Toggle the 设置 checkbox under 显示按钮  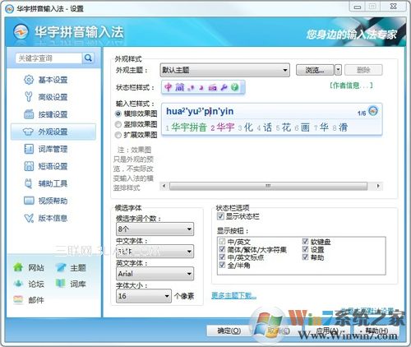(x=305, y=249)
